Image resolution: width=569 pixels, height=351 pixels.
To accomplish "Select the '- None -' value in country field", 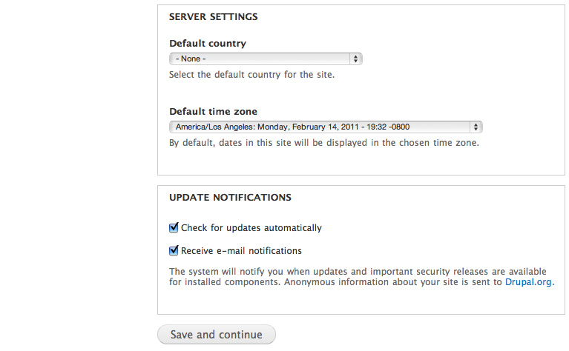I will tap(191, 58).
